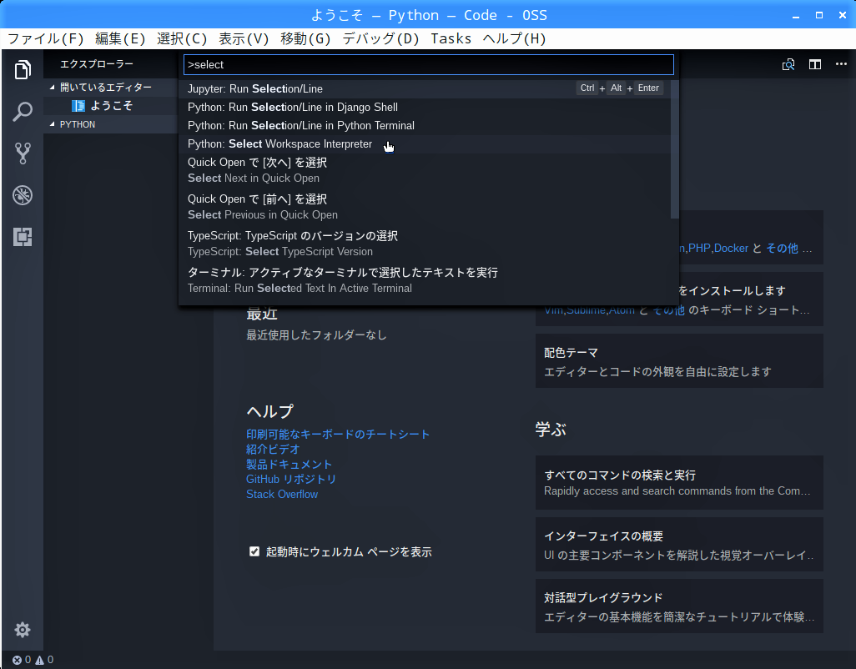Choose Python: Select Workspace Interpreter
856x669 pixels.
point(425,144)
